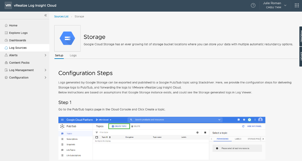Navigate to Sources List breadcrumb
Image resolution: width=302 pixels, height=161 pixels.
point(61,16)
